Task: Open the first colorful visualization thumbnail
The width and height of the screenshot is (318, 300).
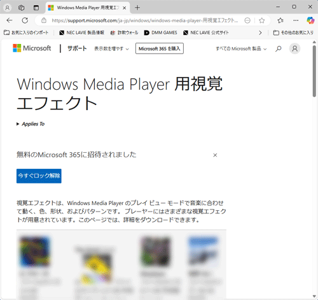Action: [35, 252]
